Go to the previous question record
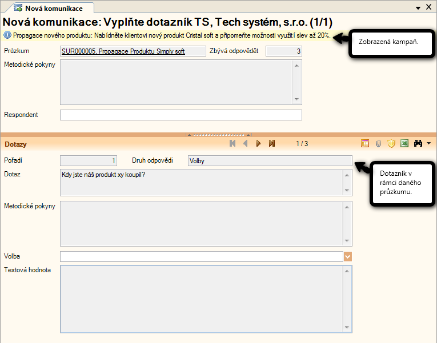 (246, 144)
